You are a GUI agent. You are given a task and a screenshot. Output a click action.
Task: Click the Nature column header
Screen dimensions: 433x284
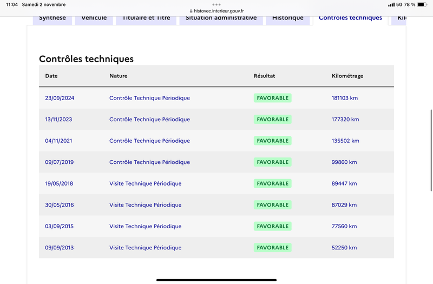click(119, 76)
